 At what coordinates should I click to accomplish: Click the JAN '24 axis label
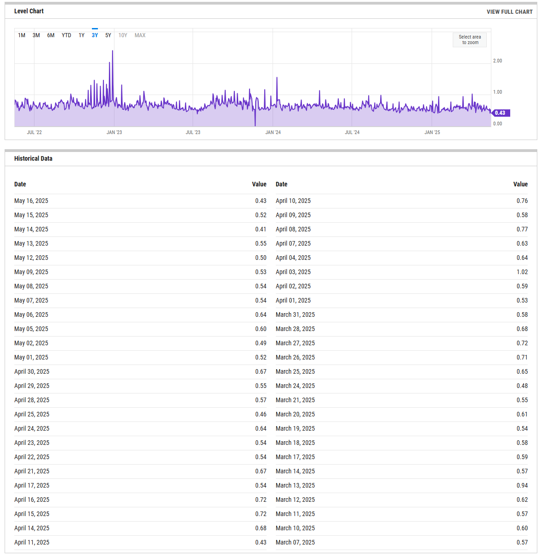click(x=273, y=132)
